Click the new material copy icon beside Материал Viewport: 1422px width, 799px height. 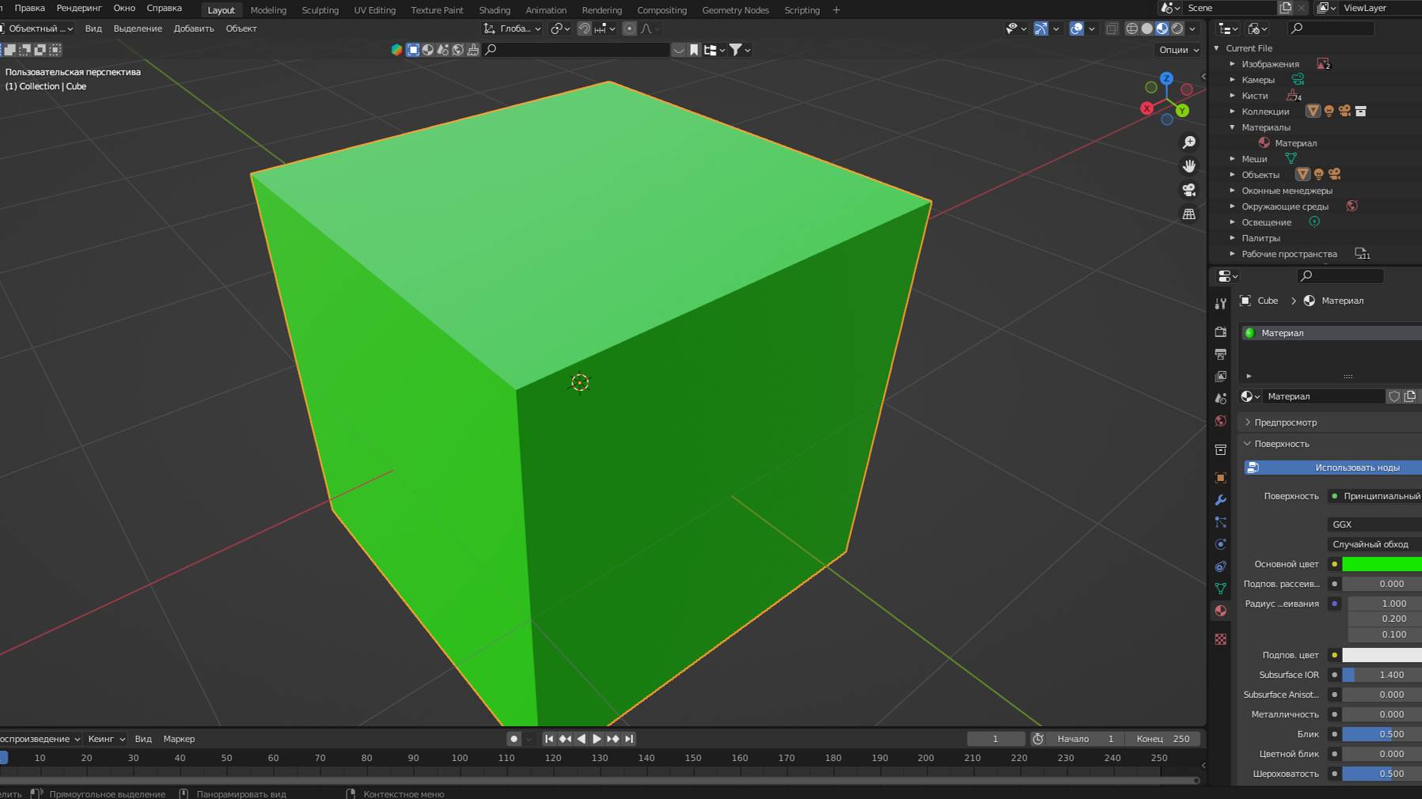pos(1410,396)
